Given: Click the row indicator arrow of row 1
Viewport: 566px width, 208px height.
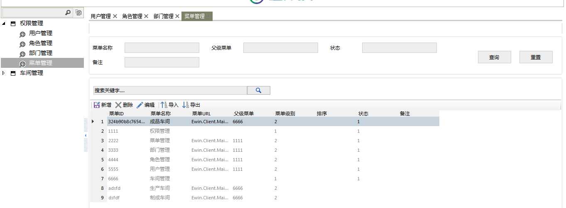Looking at the screenshot, I should pos(93,122).
